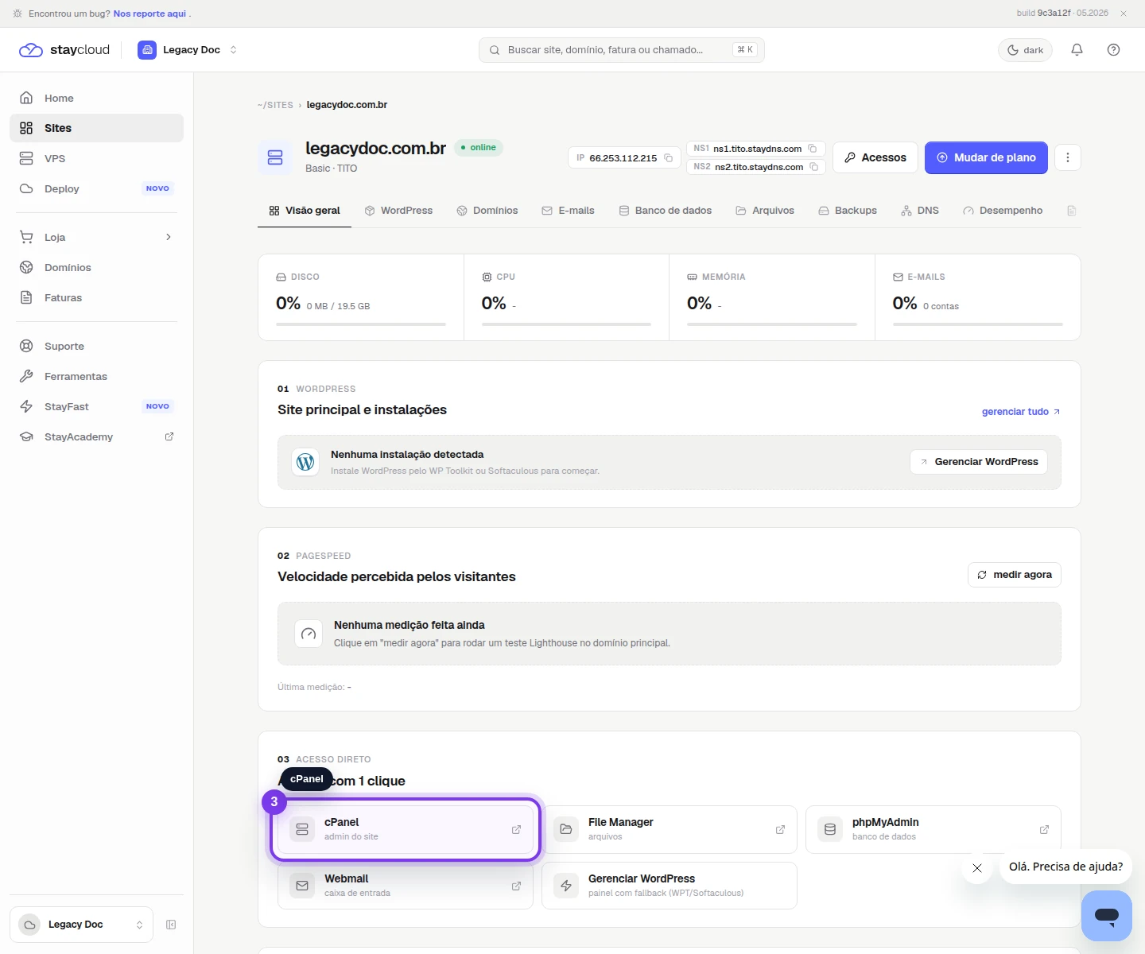
Task: Open notifications bell
Action: tap(1077, 49)
